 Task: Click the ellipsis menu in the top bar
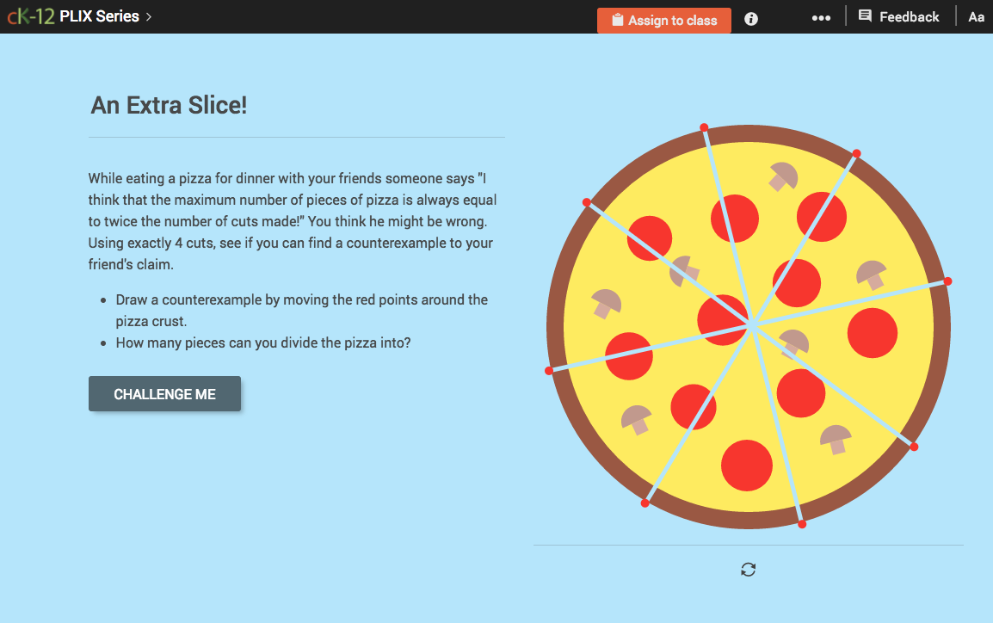click(x=821, y=17)
